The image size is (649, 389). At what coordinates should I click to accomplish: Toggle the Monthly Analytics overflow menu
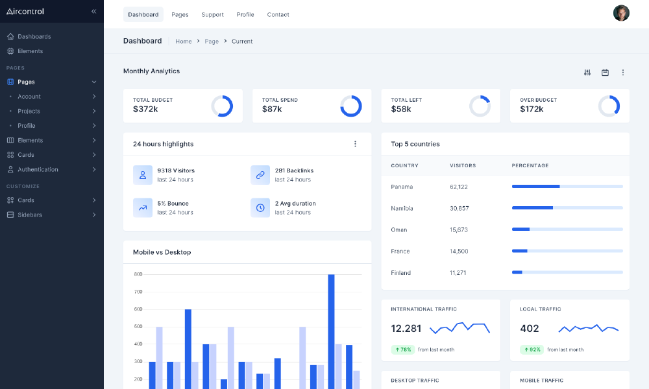click(x=623, y=73)
